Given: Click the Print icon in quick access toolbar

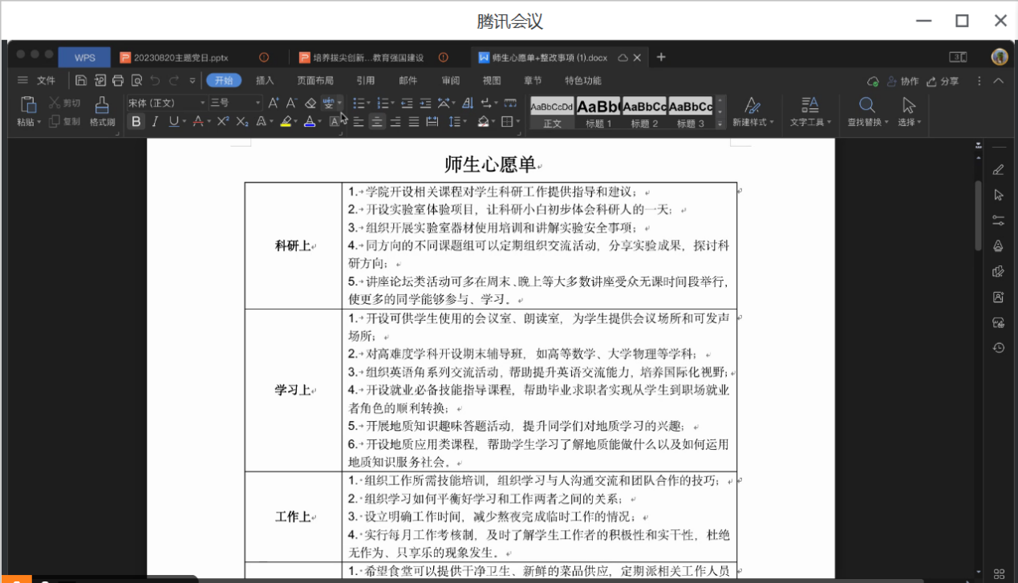Looking at the screenshot, I should (x=118, y=80).
